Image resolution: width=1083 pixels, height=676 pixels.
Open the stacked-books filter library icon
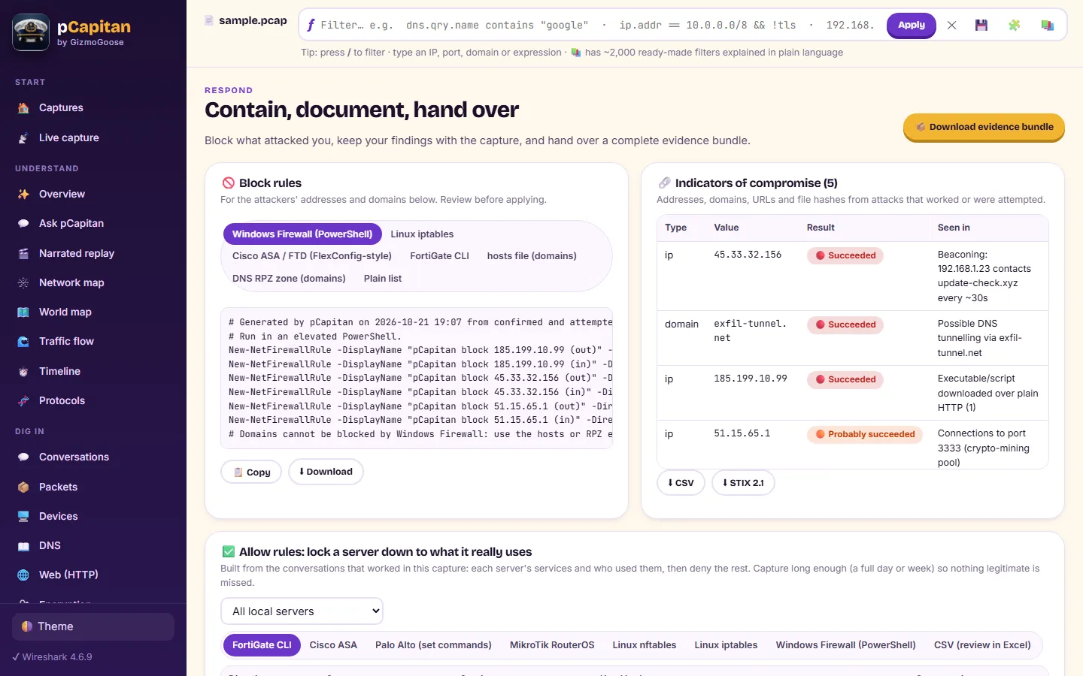(1047, 26)
